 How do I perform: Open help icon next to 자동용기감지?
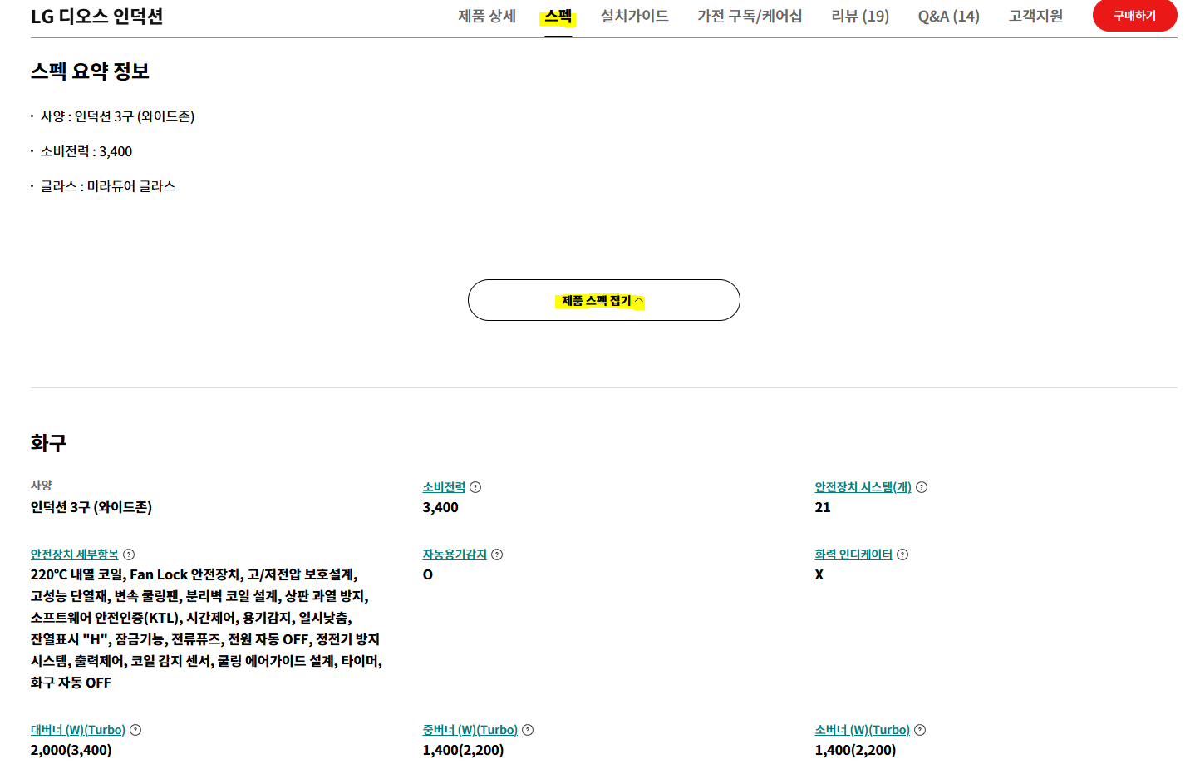(497, 555)
